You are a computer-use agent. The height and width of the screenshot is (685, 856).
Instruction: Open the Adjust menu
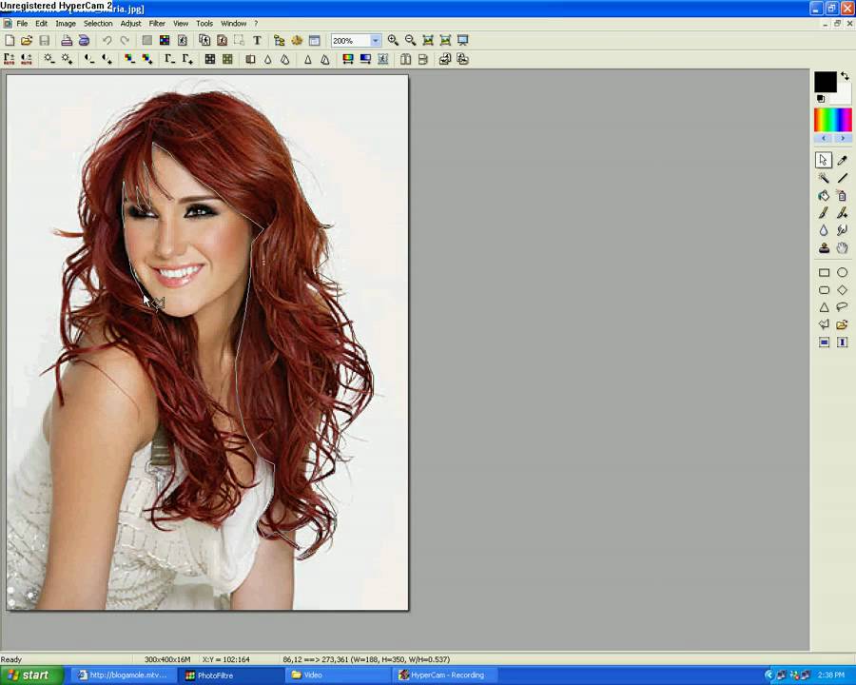pos(130,24)
